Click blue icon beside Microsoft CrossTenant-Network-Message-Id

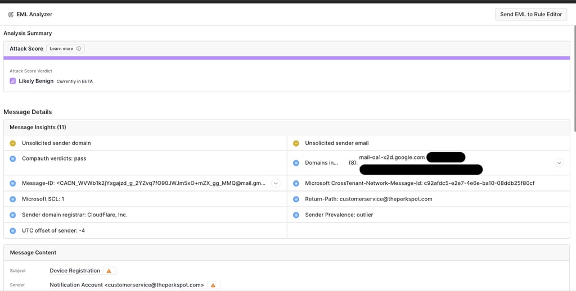(x=296, y=183)
